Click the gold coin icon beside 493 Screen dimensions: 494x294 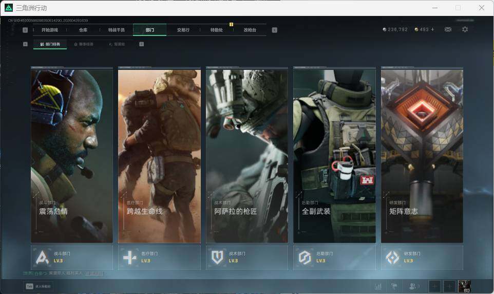[x=416, y=29]
